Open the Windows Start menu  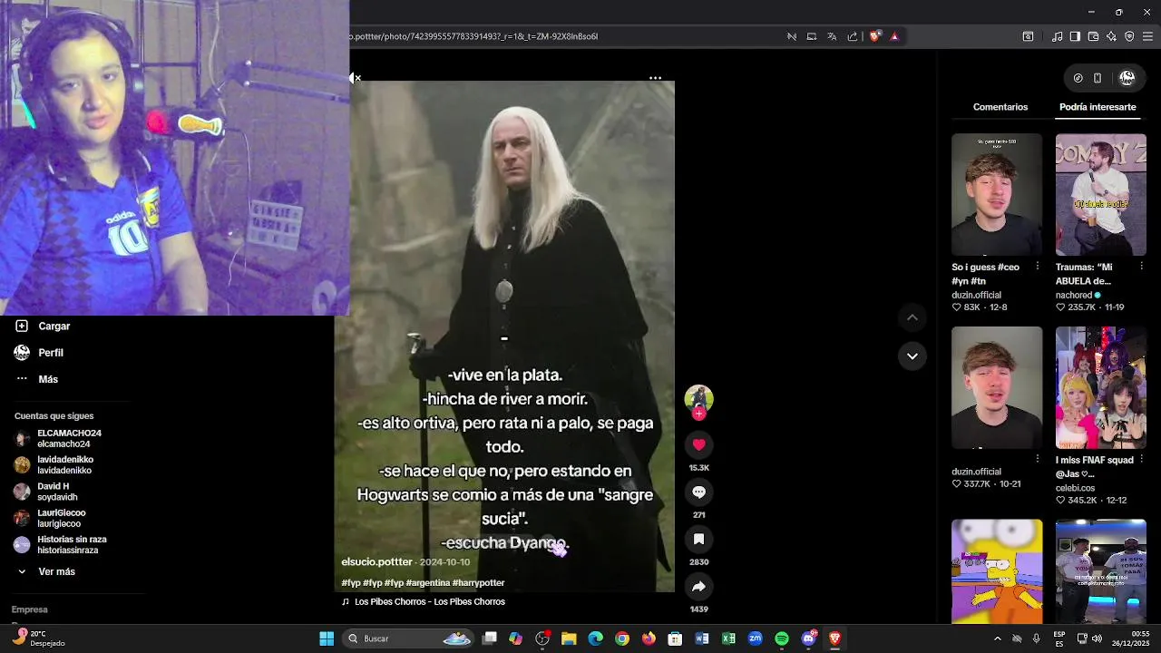327,638
